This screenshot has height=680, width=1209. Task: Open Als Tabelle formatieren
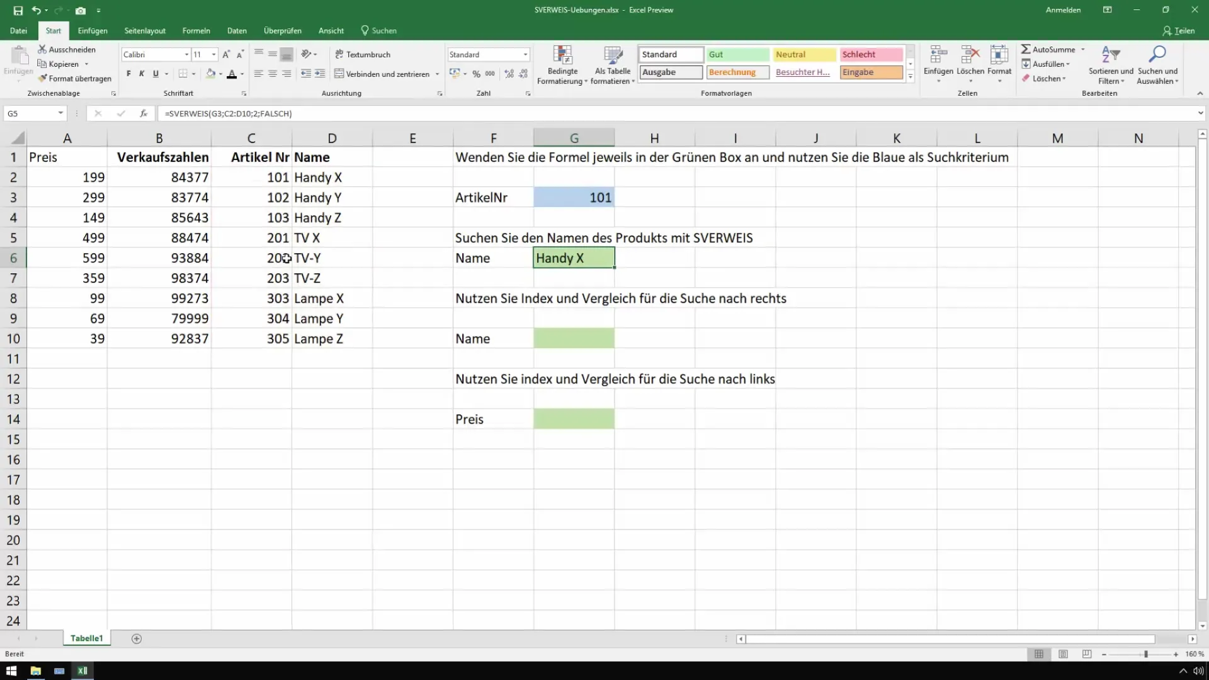613,65
